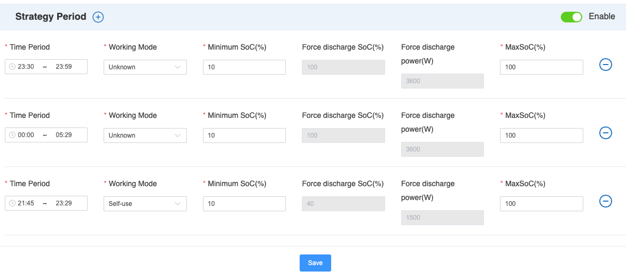
Task: Open Working Mode dropdown for 00:00 period
Action: click(x=145, y=135)
